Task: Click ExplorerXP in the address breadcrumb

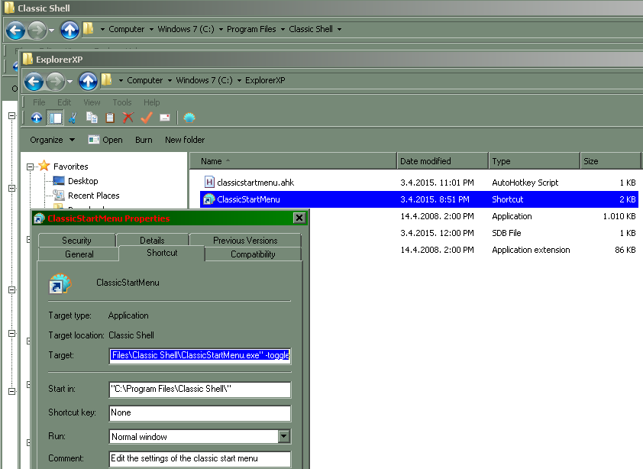Action: click(265, 80)
